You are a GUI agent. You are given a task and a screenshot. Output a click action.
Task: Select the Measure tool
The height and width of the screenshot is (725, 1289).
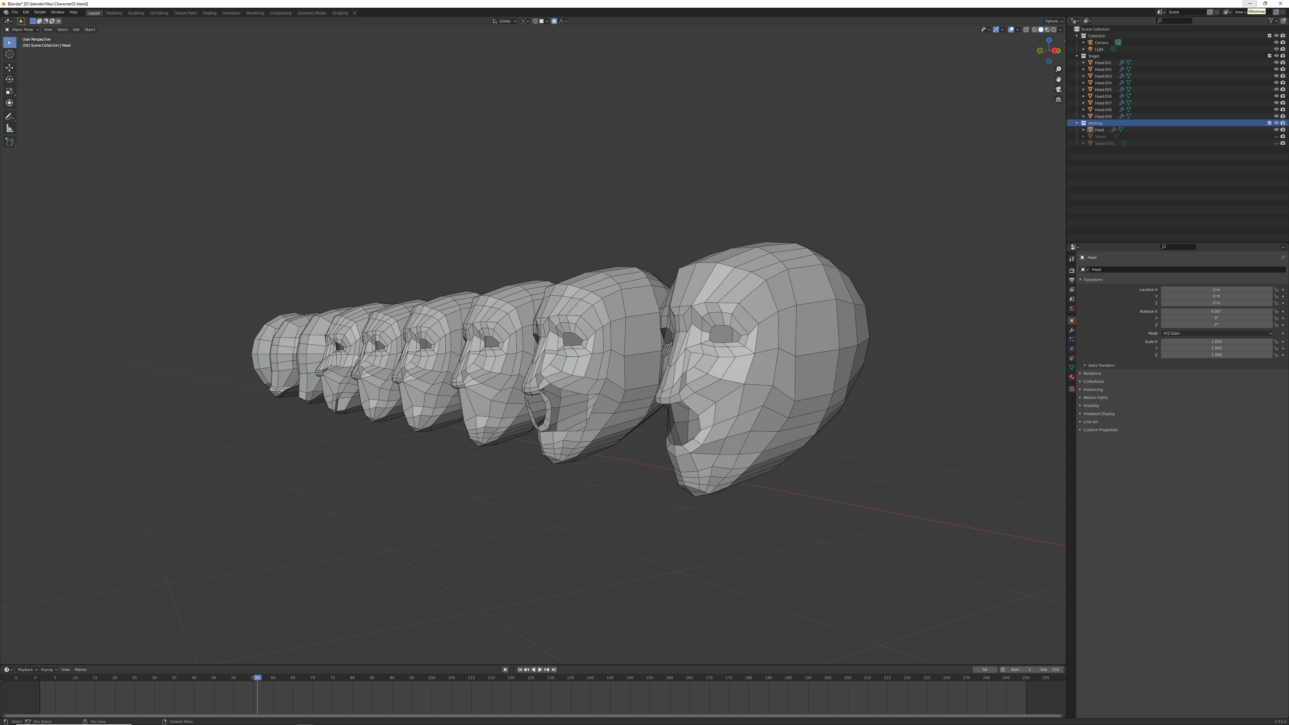tap(9, 129)
